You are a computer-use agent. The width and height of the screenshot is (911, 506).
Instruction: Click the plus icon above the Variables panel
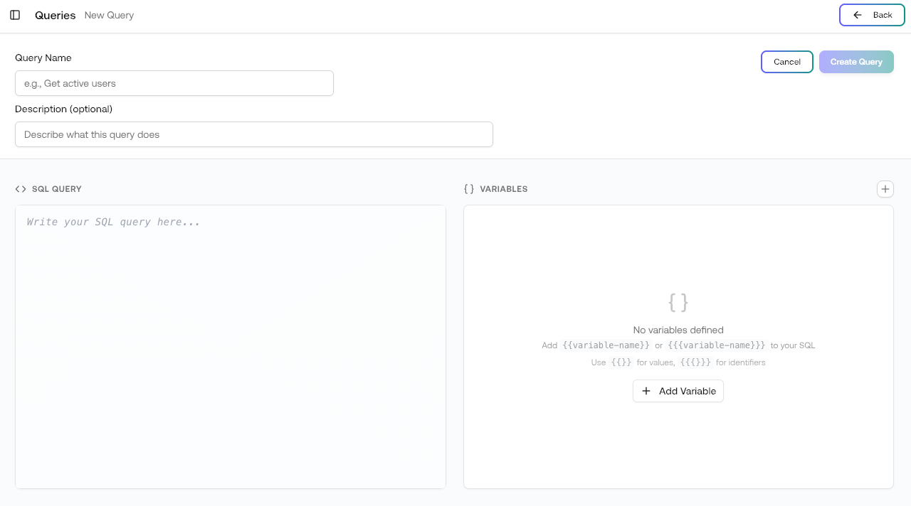(x=885, y=189)
